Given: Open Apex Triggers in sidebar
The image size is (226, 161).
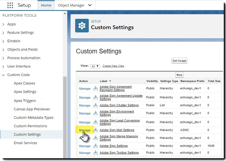Looking at the screenshot, I should click(25, 101).
